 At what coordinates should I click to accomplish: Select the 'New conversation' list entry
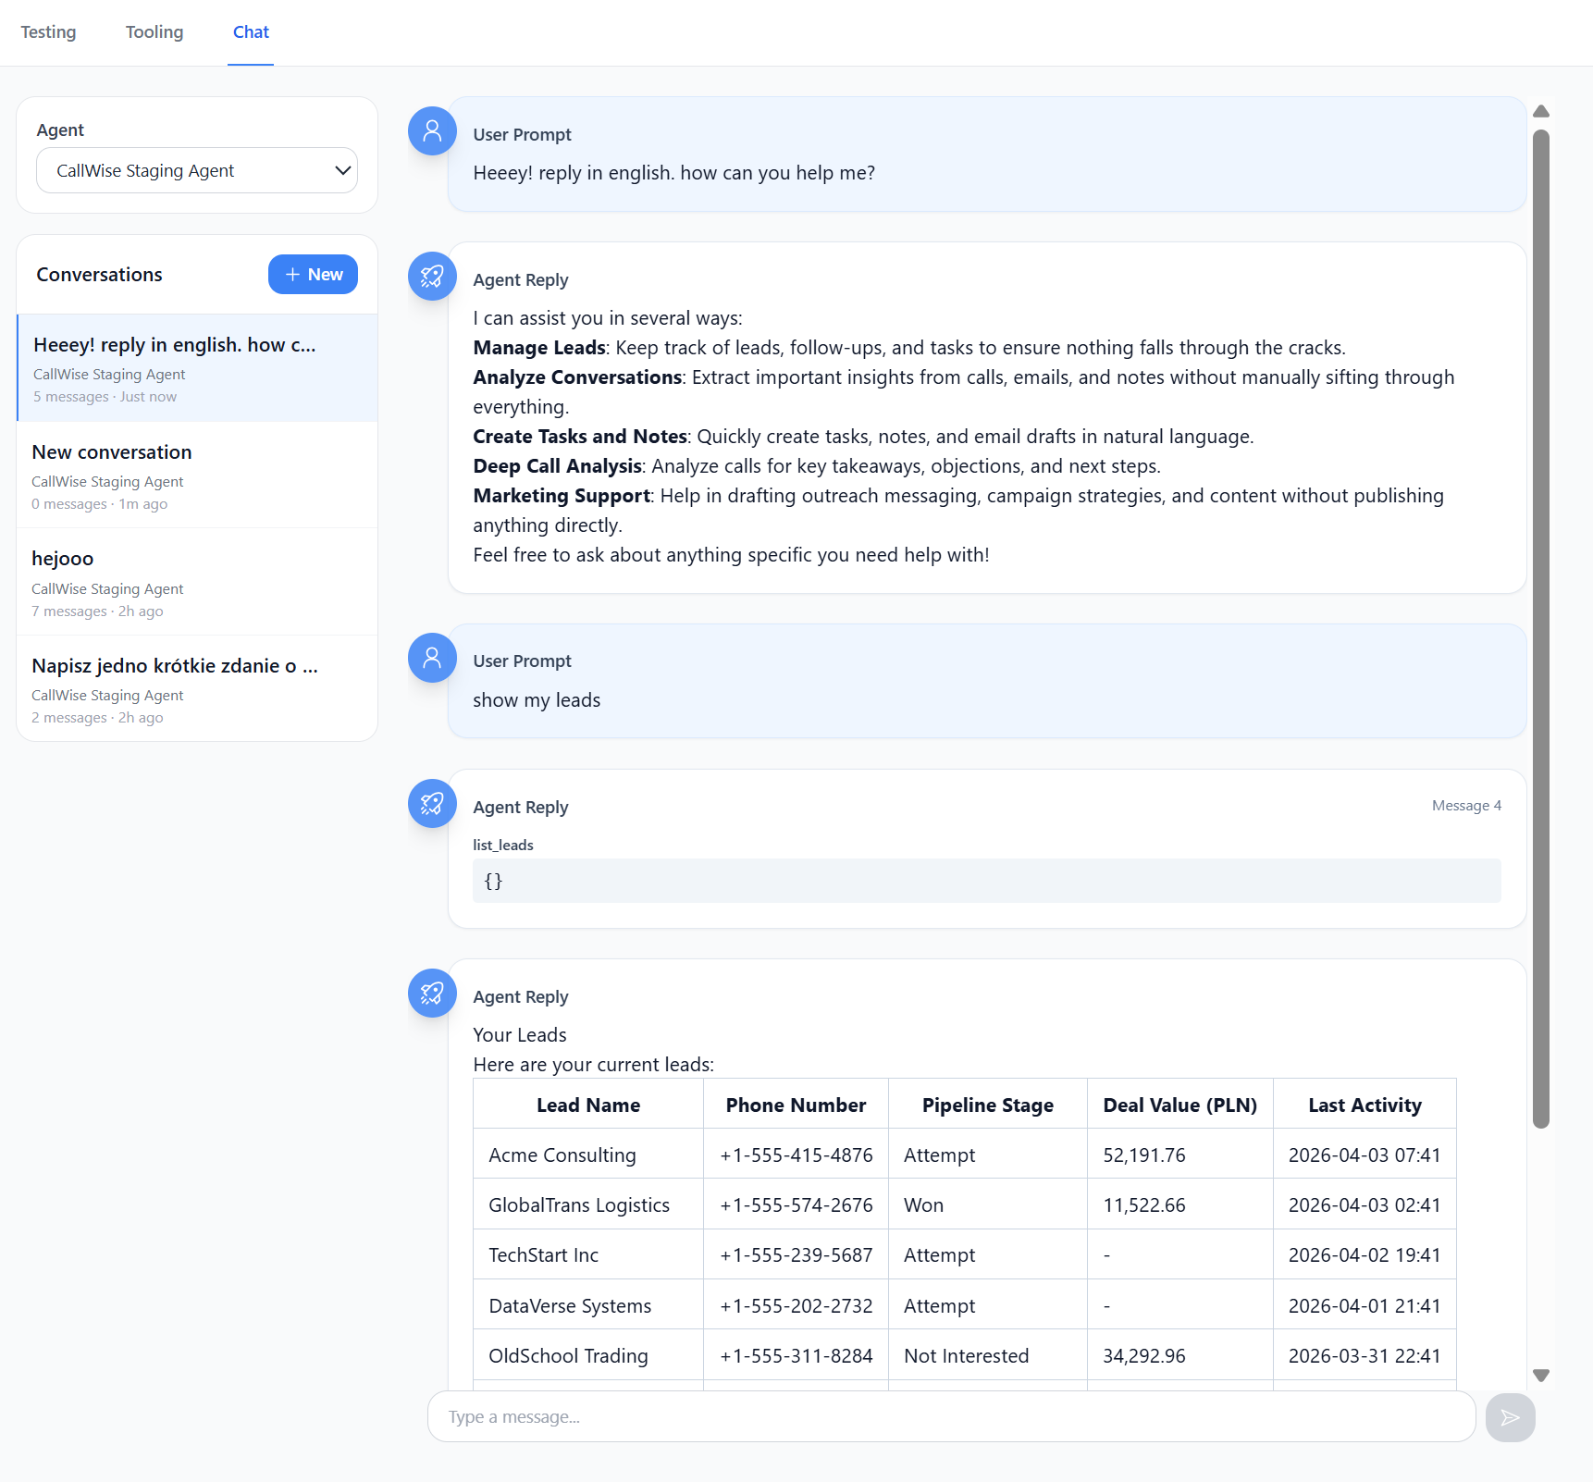tap(196, 475)
